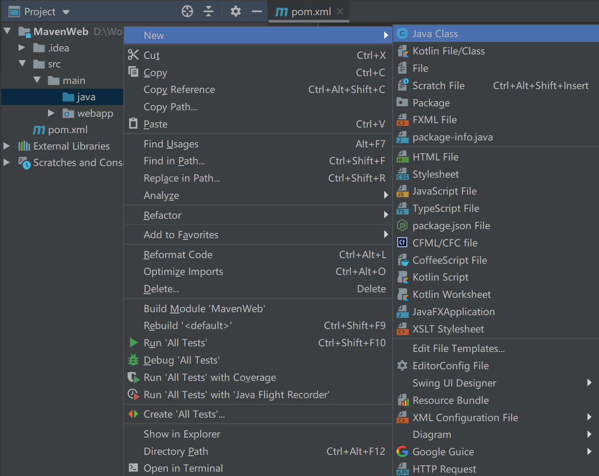Click the TypeScript File icon

pyautogui.click(x=402, y=208)
